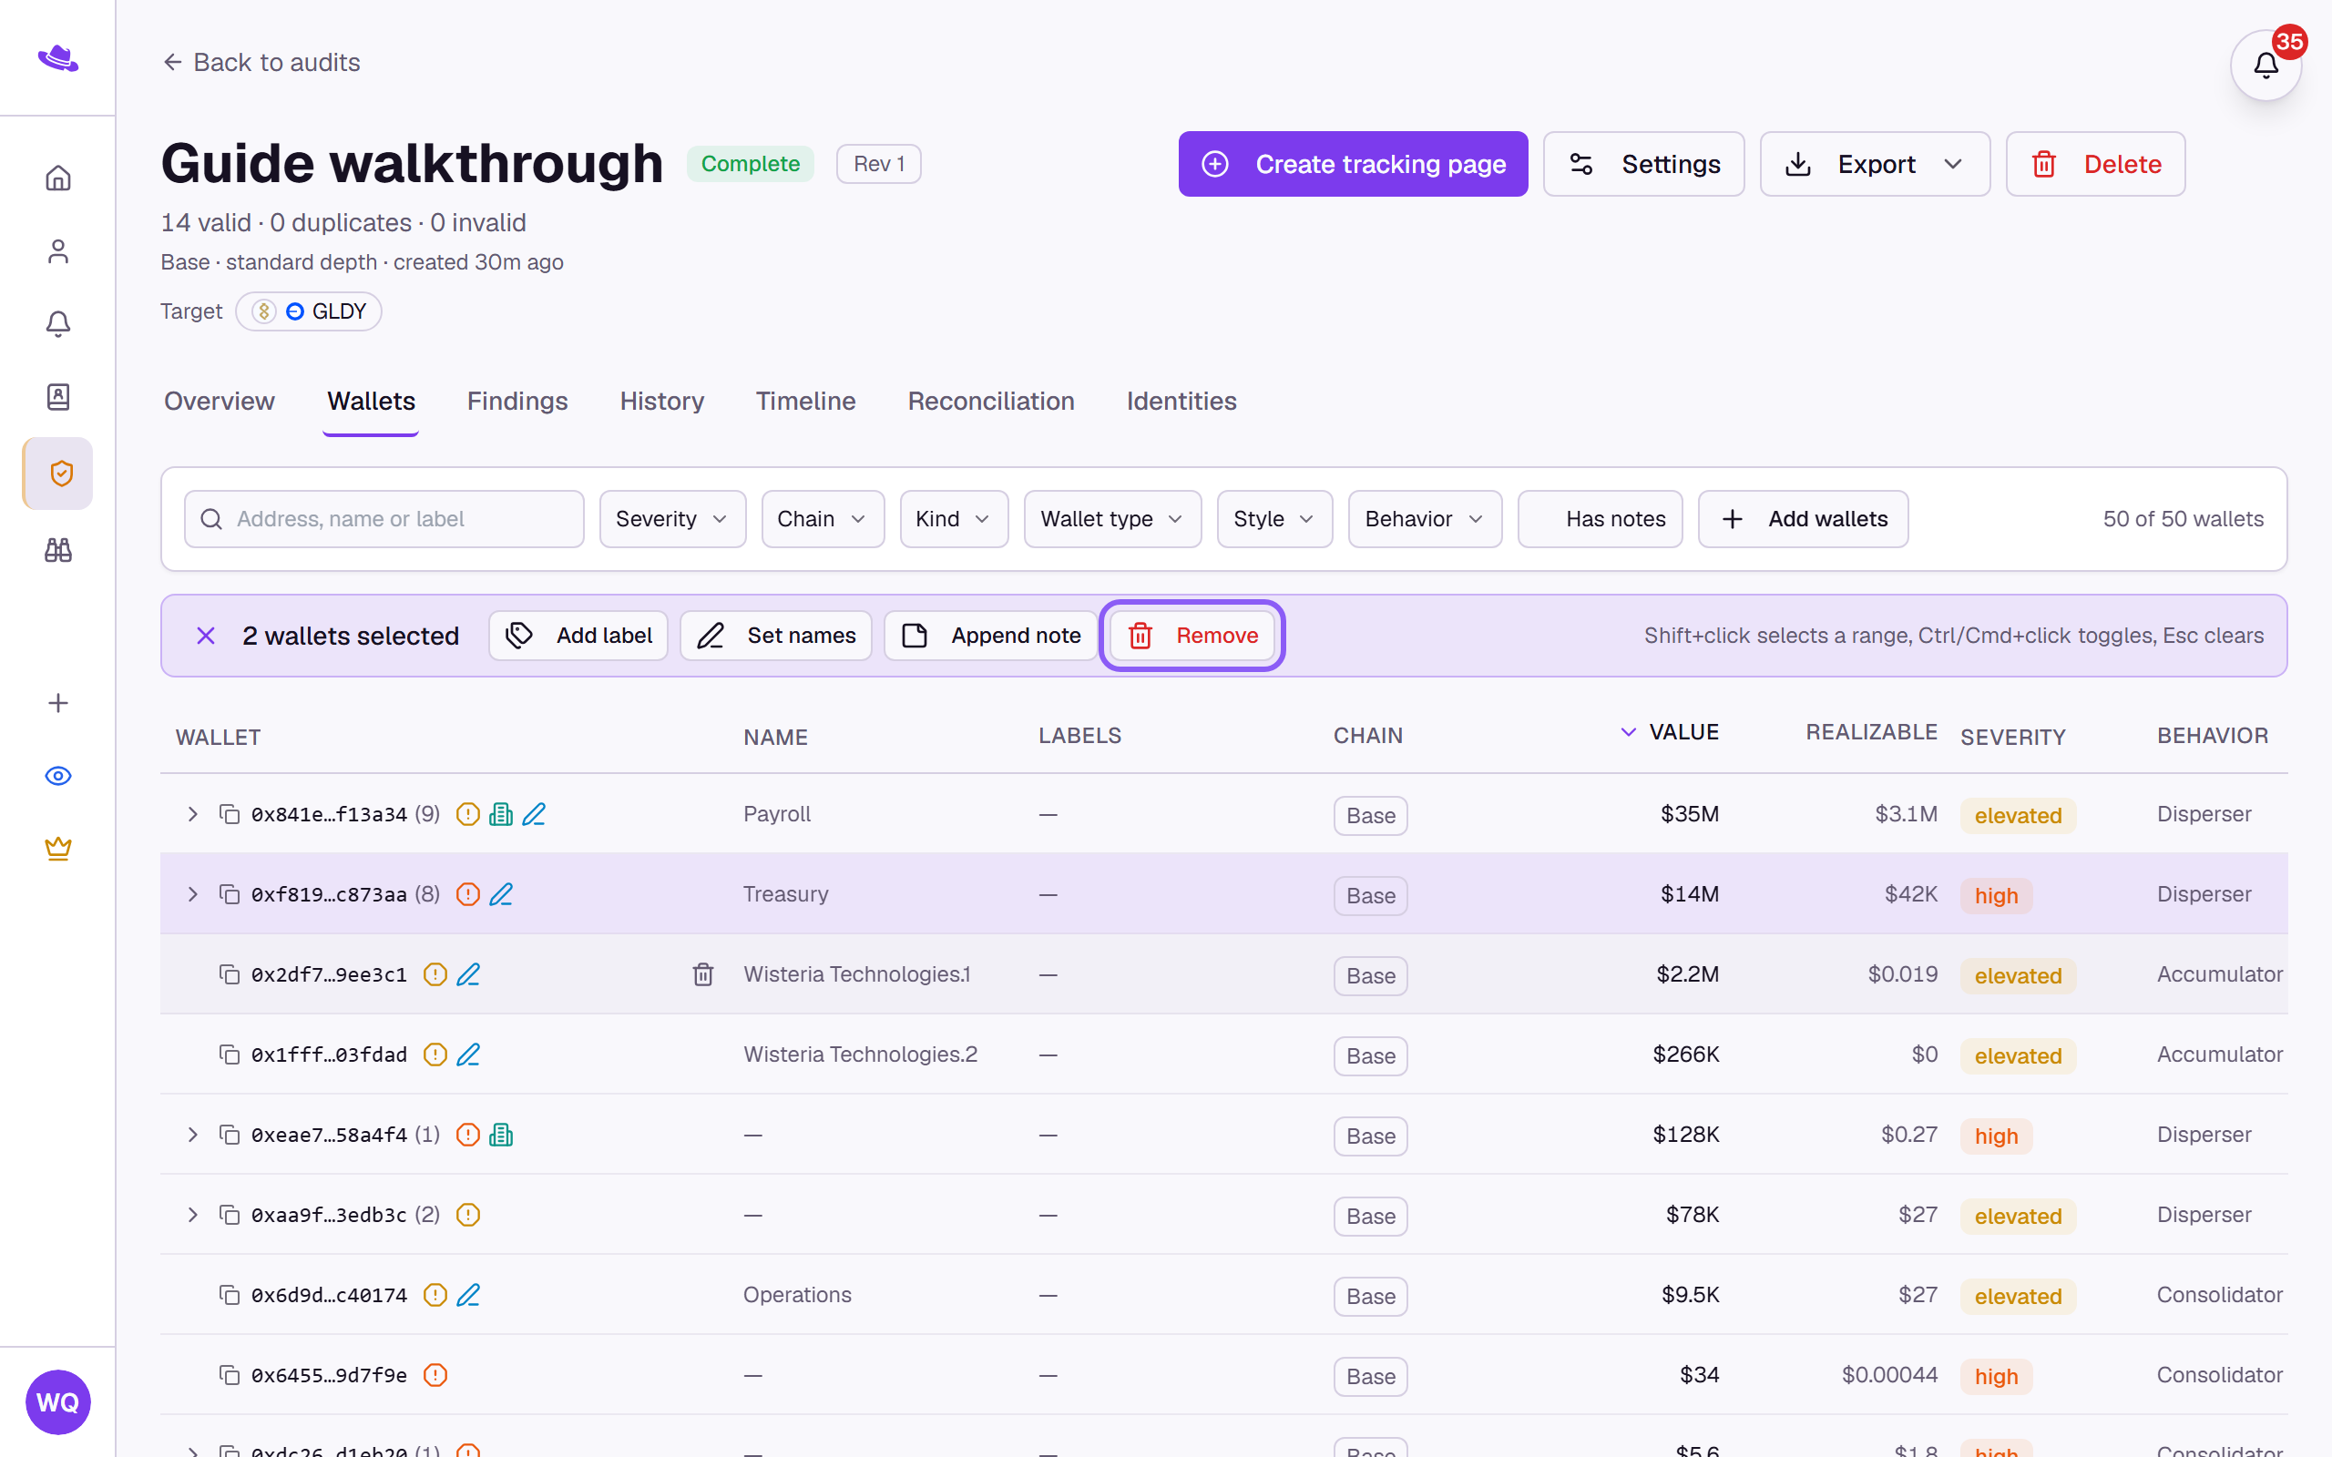This screenshot has width=2332, height=1457.
Task: Open the Timeline tab
Action: coord(805,401)
